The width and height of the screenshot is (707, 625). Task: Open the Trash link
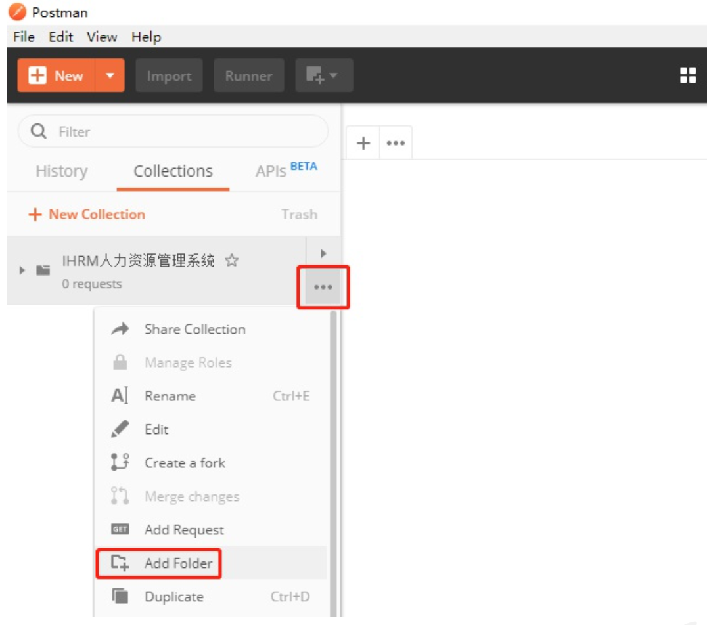click(x=300, y=214)
